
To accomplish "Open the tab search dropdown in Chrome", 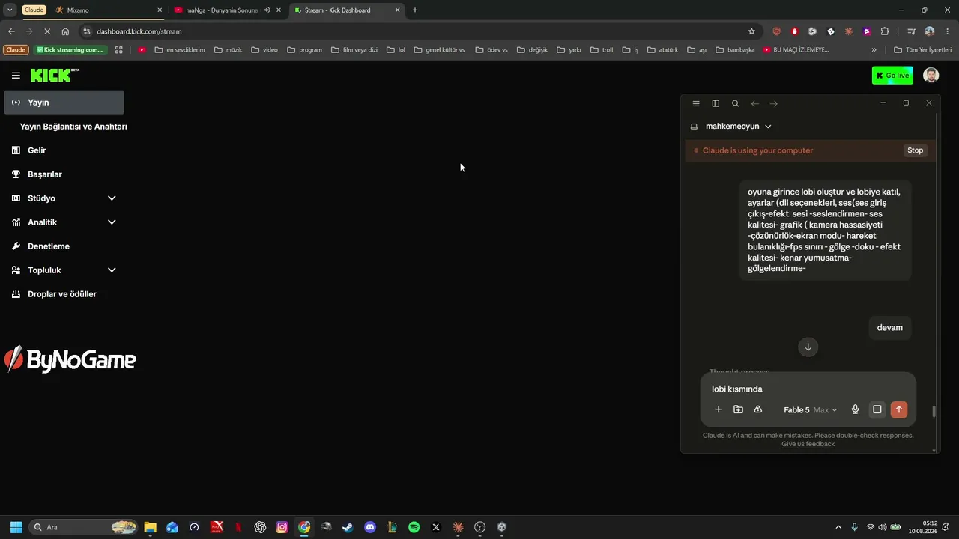I will tap(10, 10).
